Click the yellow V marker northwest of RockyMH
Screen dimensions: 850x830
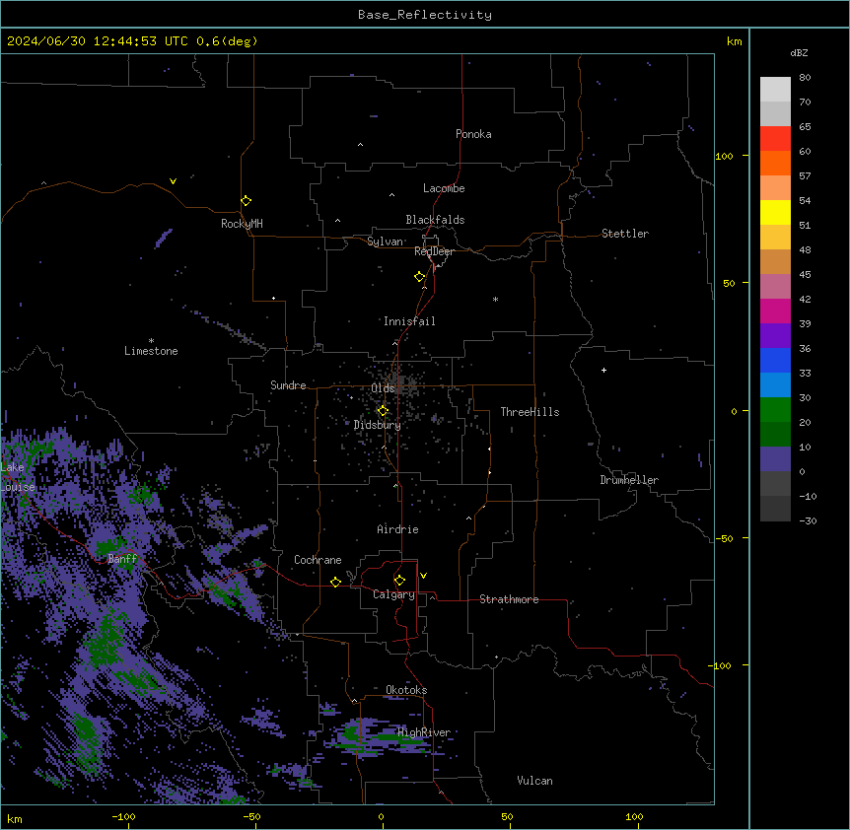pyautogui.click(x=173, y=181)
